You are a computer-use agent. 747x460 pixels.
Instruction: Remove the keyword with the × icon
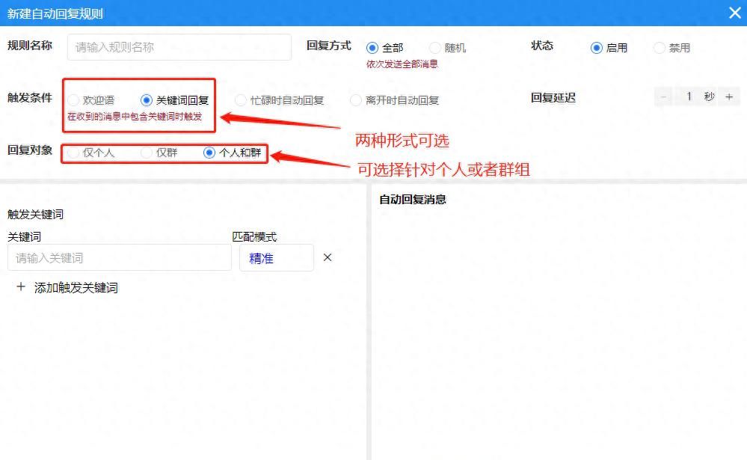(x=327, y=257)
